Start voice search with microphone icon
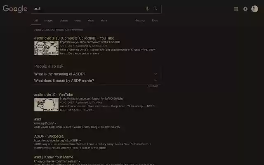 point(147,9)
